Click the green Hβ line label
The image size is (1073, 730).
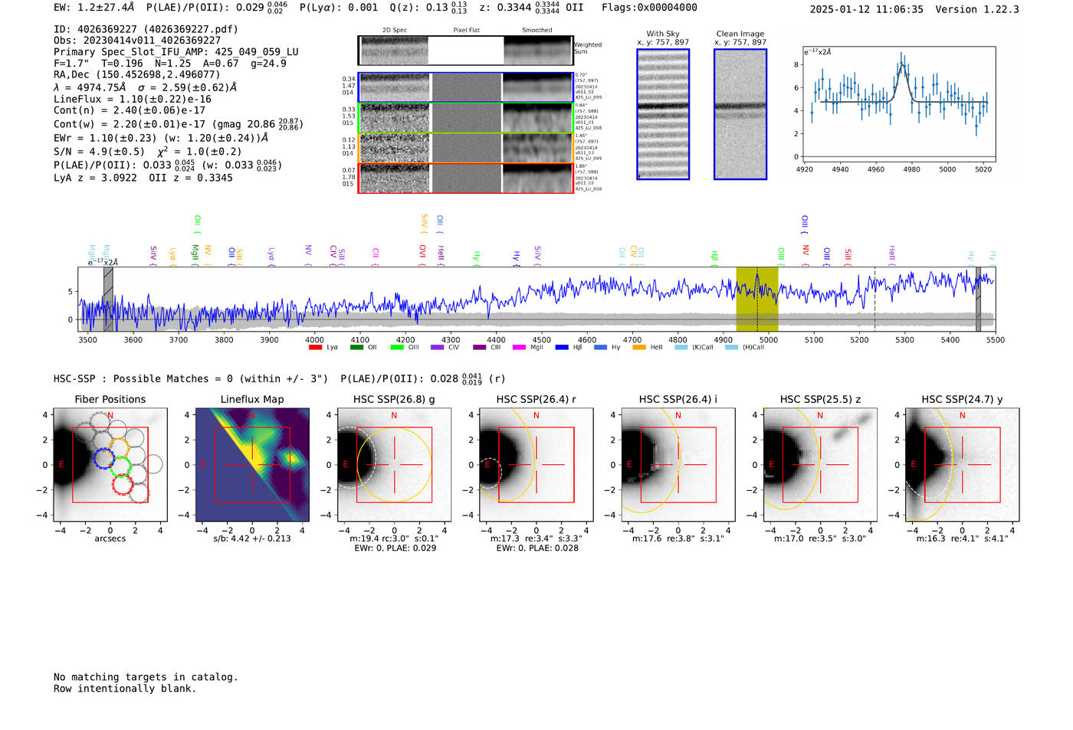[x=714, y=257]
